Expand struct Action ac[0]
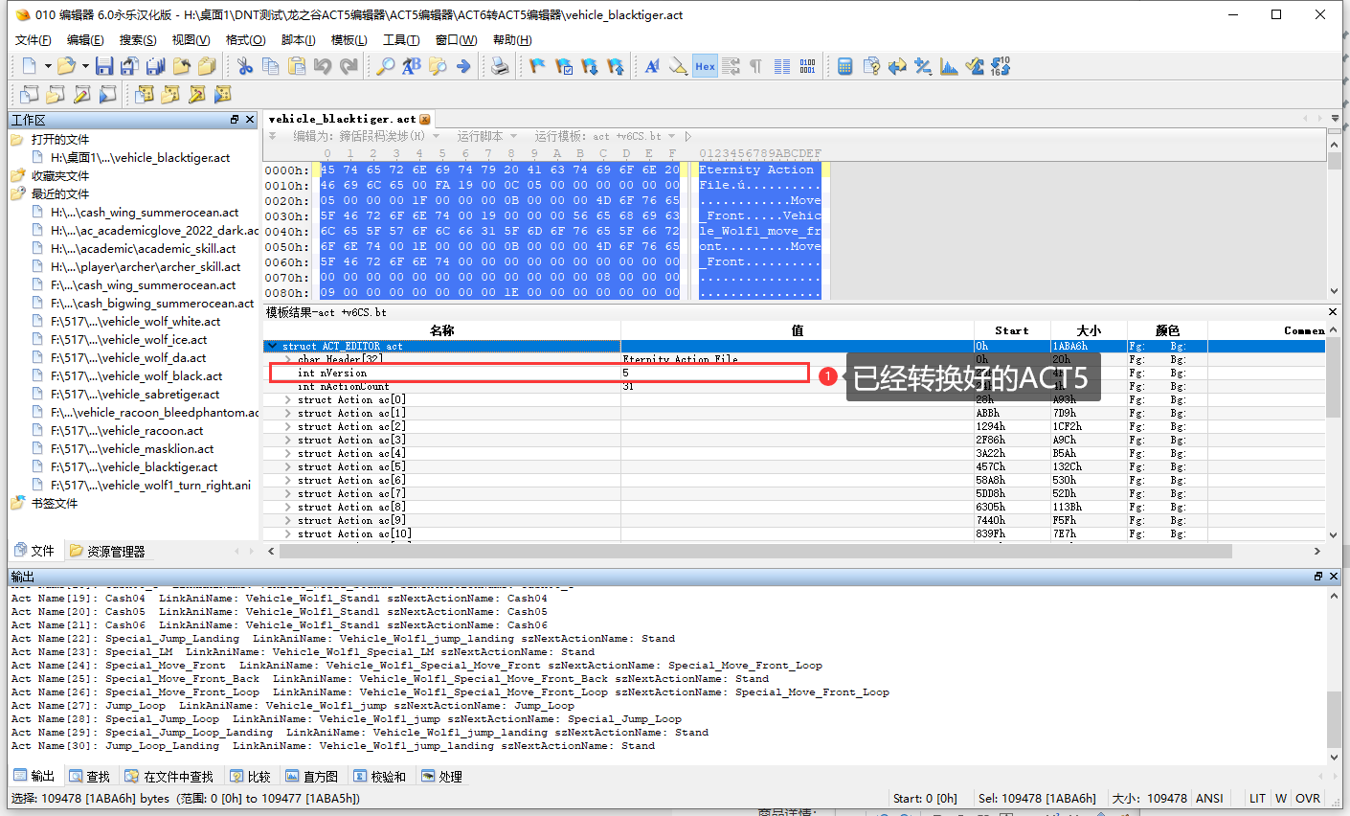The height and width of the screenshot is (816, 1350). point(288,399)
